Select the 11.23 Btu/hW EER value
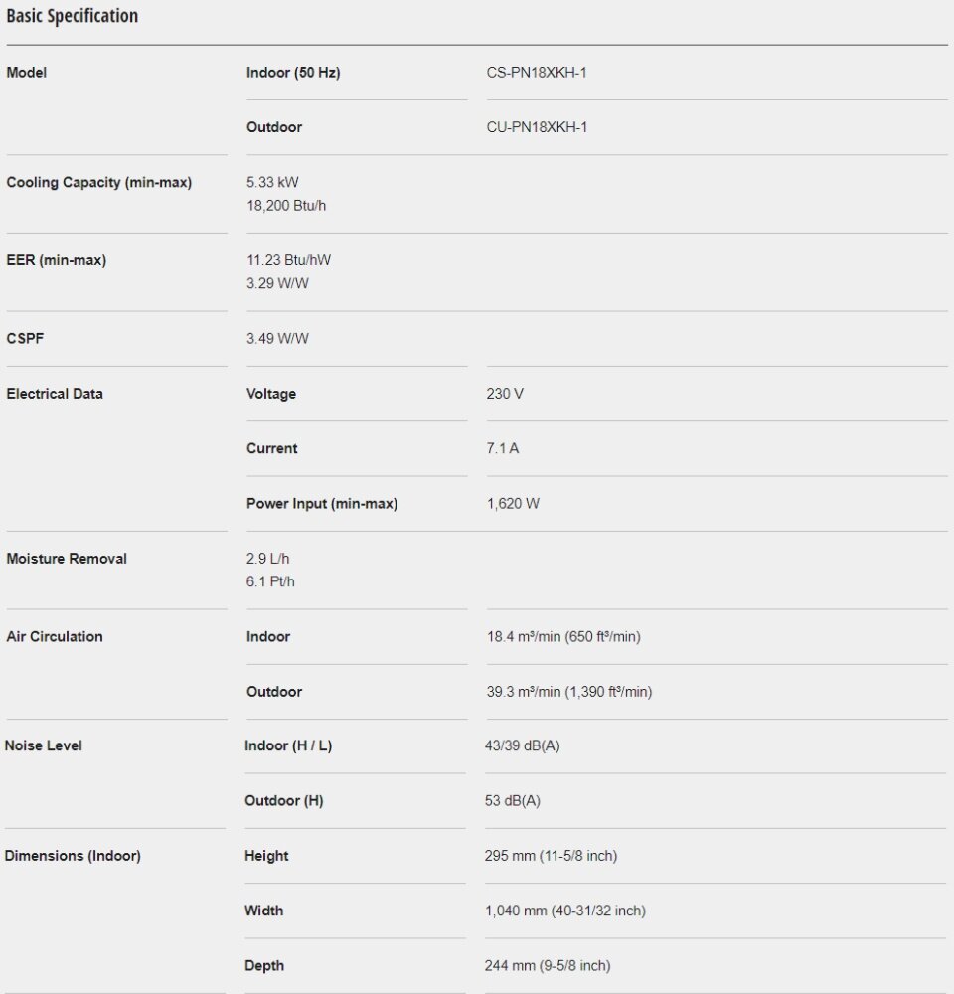 [x=289, y=260]
